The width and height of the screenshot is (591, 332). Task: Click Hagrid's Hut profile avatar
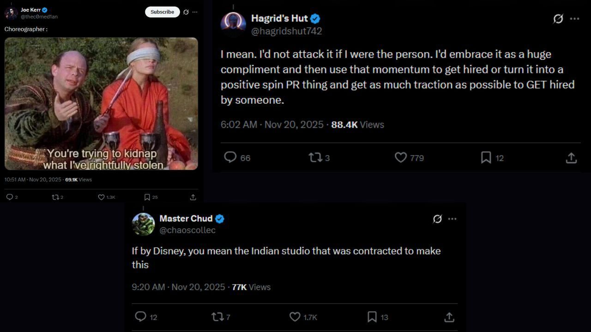[233, 24]
